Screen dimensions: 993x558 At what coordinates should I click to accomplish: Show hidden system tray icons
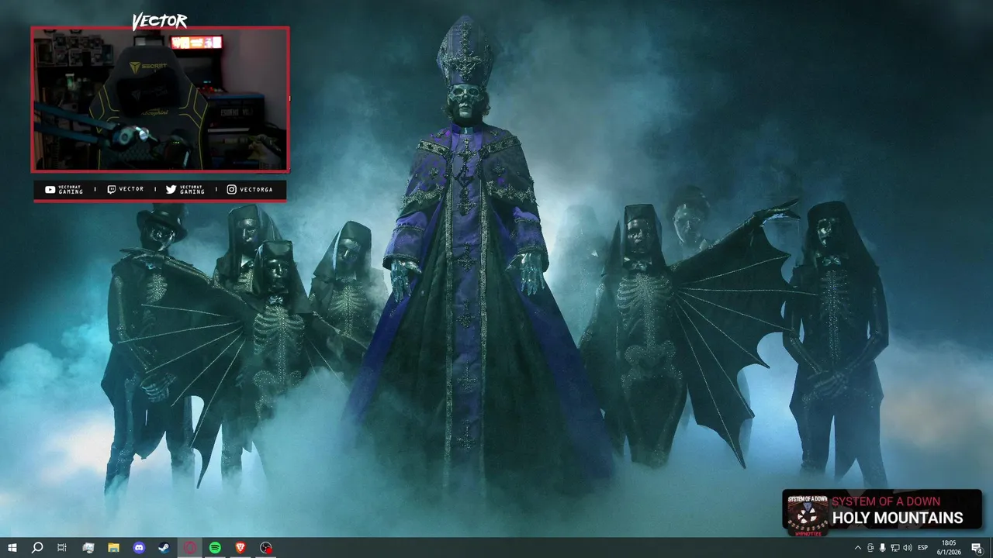click(857, 548)
